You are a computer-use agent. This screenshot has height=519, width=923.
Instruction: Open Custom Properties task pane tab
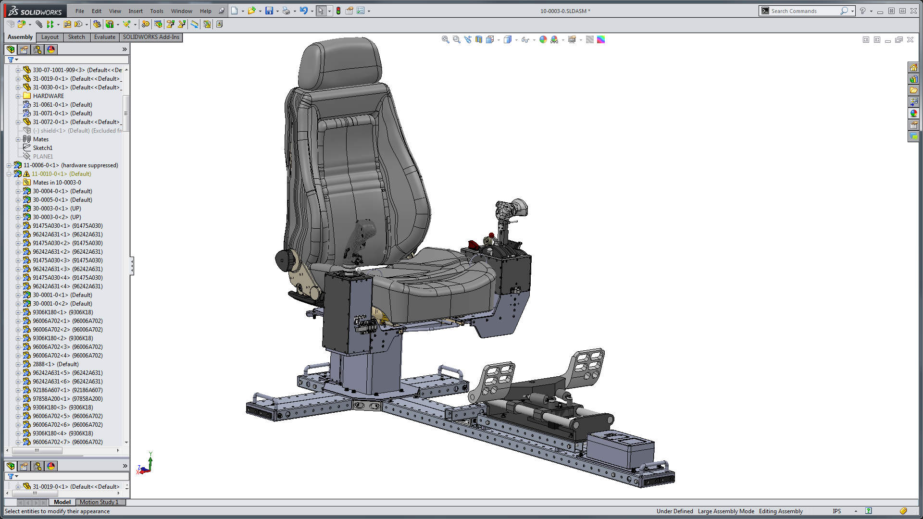tap(913, 125)
